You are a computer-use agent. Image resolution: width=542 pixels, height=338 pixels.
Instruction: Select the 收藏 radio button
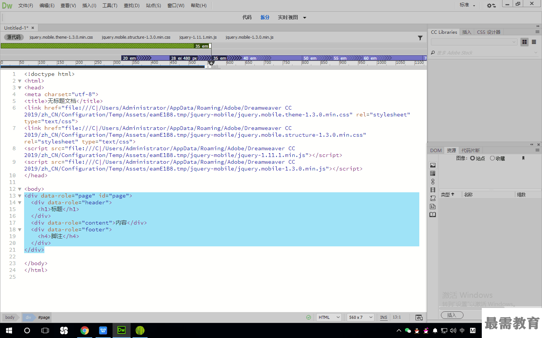tap(492, 158)
